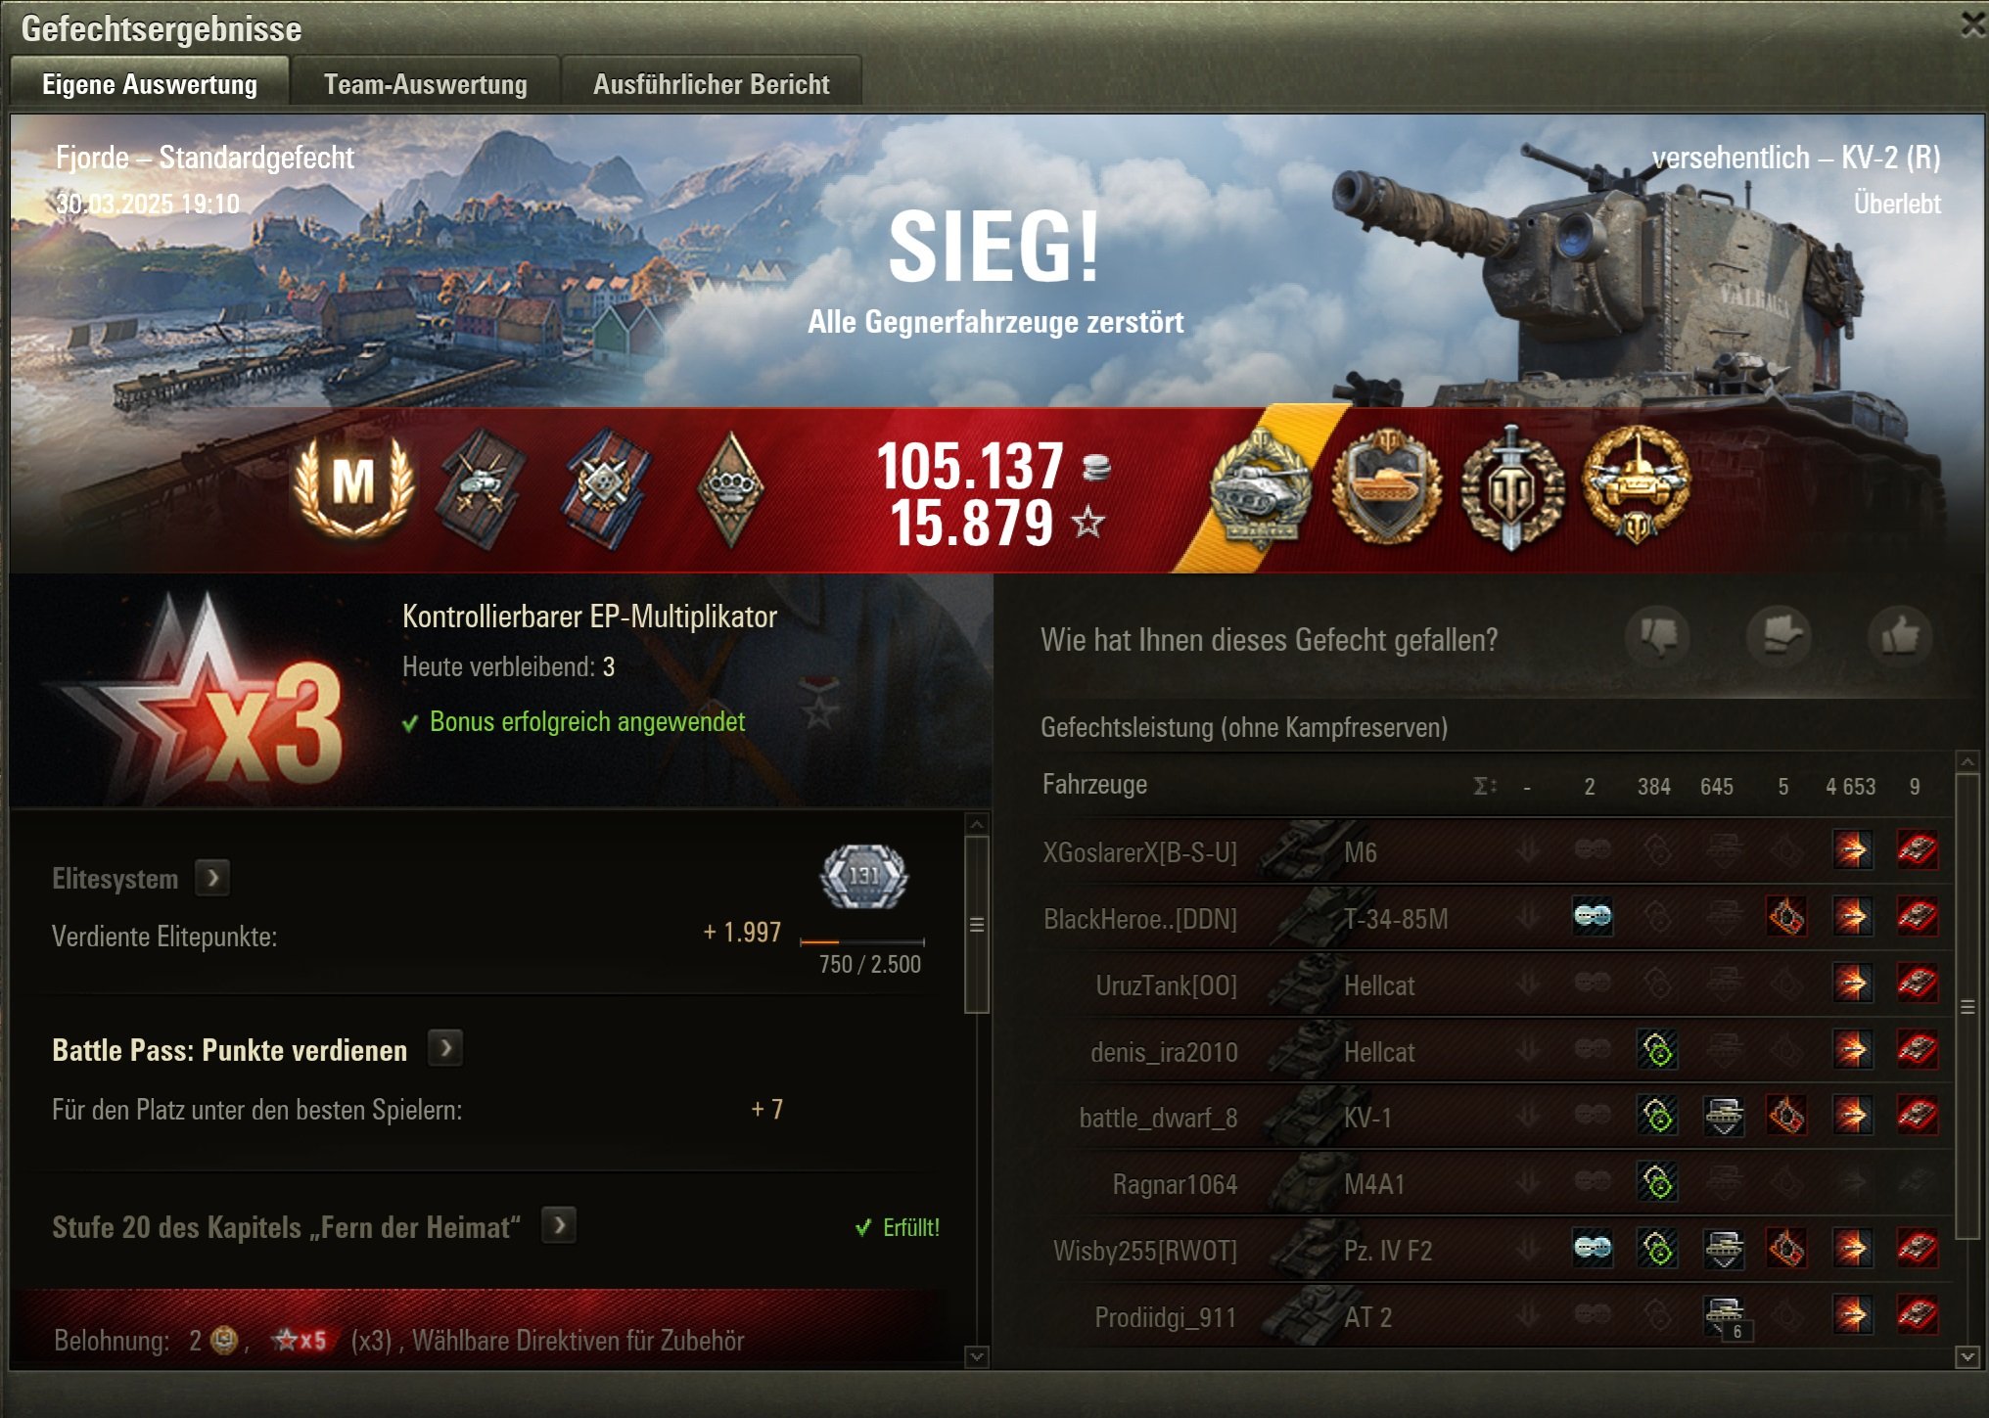The image size is (1989, 1418).
Task: Click the thumbs down rating icon
Action: [1658, 636]
